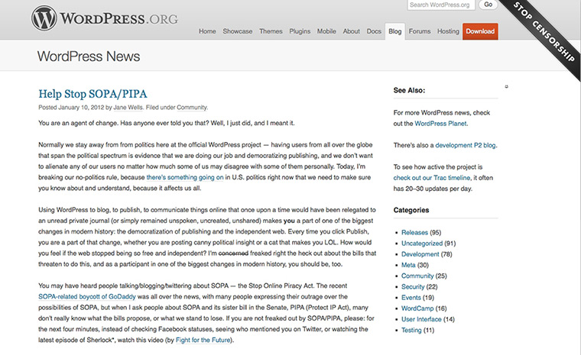Open the Fight for the Future link
This screenshot has height=355, width=581.
coord(203,340)
